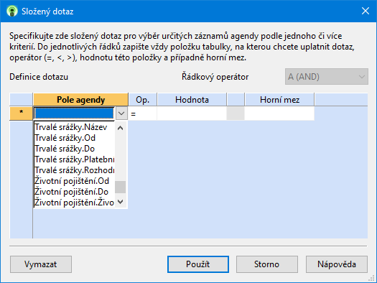Collapse the Pole agendy combo box arrow

121,113
